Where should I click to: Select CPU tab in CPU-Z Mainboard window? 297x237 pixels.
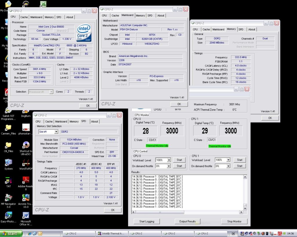pos(104,16)
